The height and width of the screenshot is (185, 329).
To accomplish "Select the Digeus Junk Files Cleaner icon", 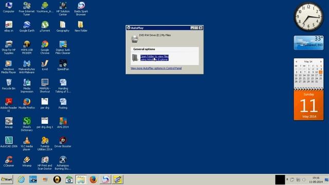I will 63,47.
